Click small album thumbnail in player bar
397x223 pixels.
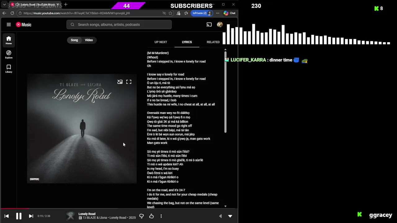(x=71, y=216)
